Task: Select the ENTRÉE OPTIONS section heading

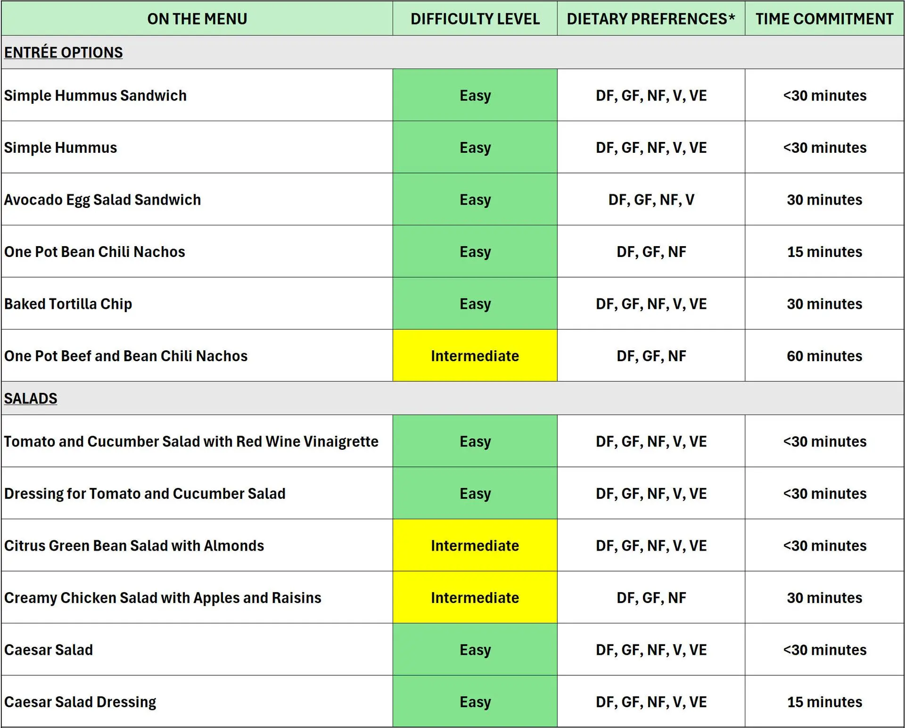Action: [x=64, y=52]
